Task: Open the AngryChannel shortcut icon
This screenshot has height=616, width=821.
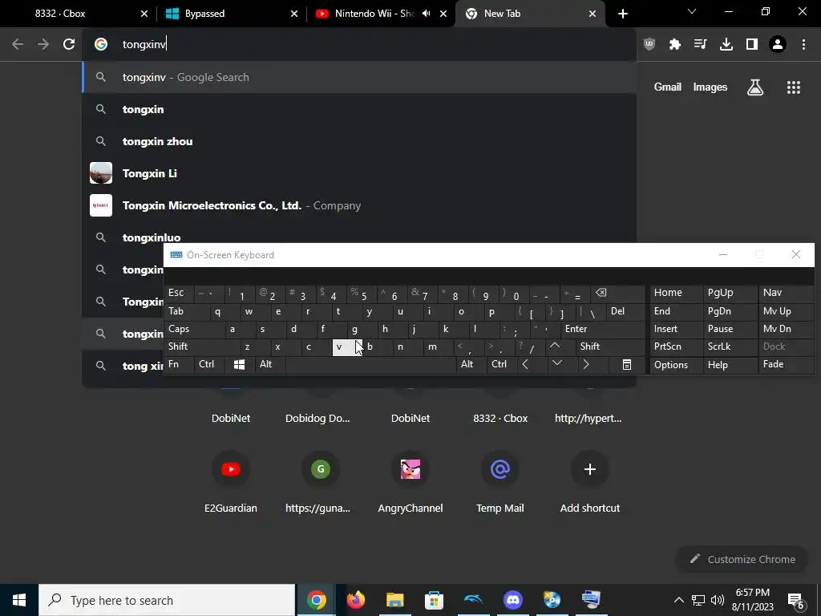Action: coord(410,468)
